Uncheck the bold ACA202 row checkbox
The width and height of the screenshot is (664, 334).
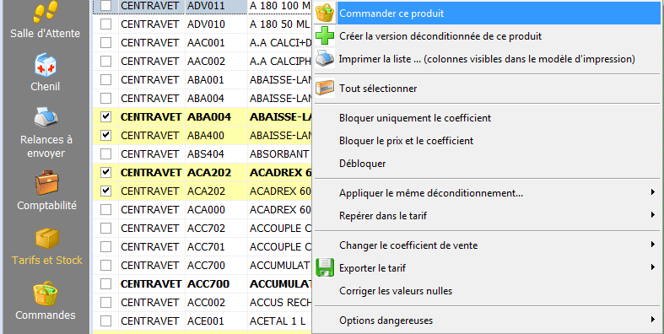coord(105,172)
